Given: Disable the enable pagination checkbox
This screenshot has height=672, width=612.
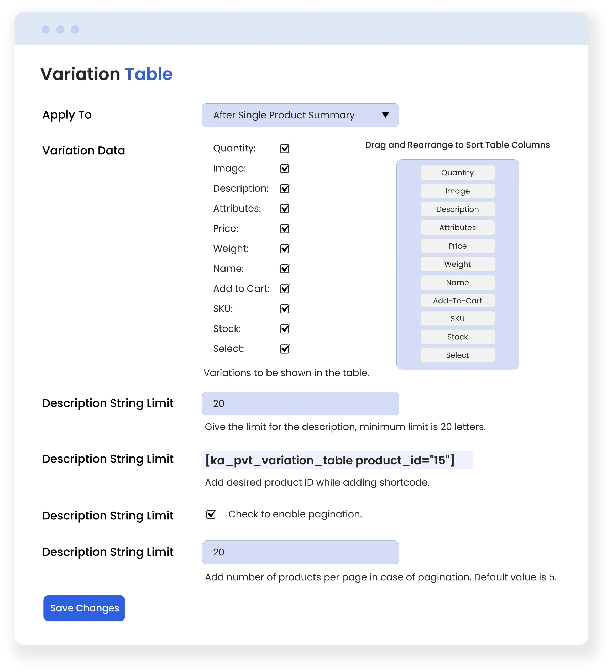Looking at the screenshot, I should [211, 515].
